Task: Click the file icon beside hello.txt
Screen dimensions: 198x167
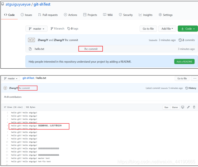Action: (x=30, y=49)
